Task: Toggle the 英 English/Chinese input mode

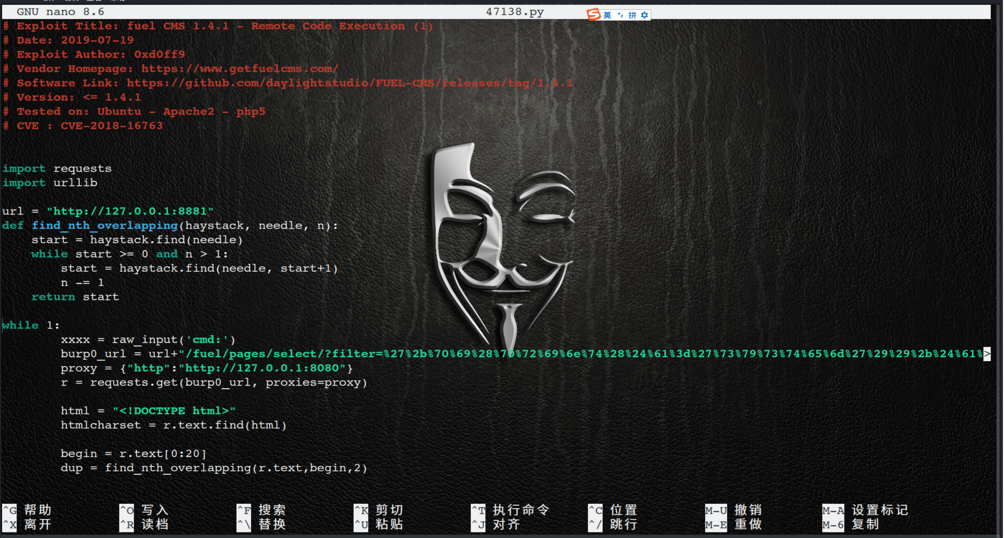Action: point(607,15)
